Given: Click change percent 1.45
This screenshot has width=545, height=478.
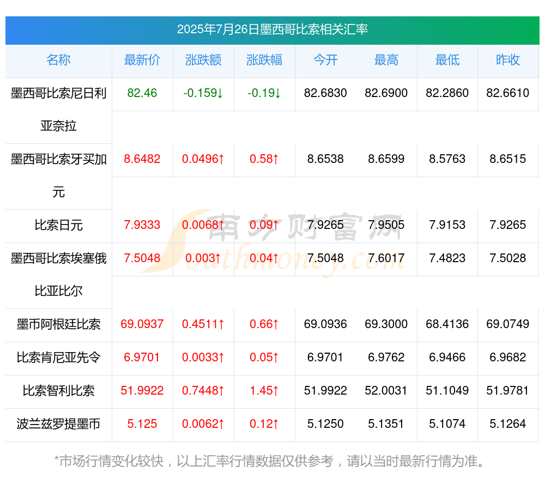Looking at the screenshot, I should pyautogui.click(x=264, y=390).
